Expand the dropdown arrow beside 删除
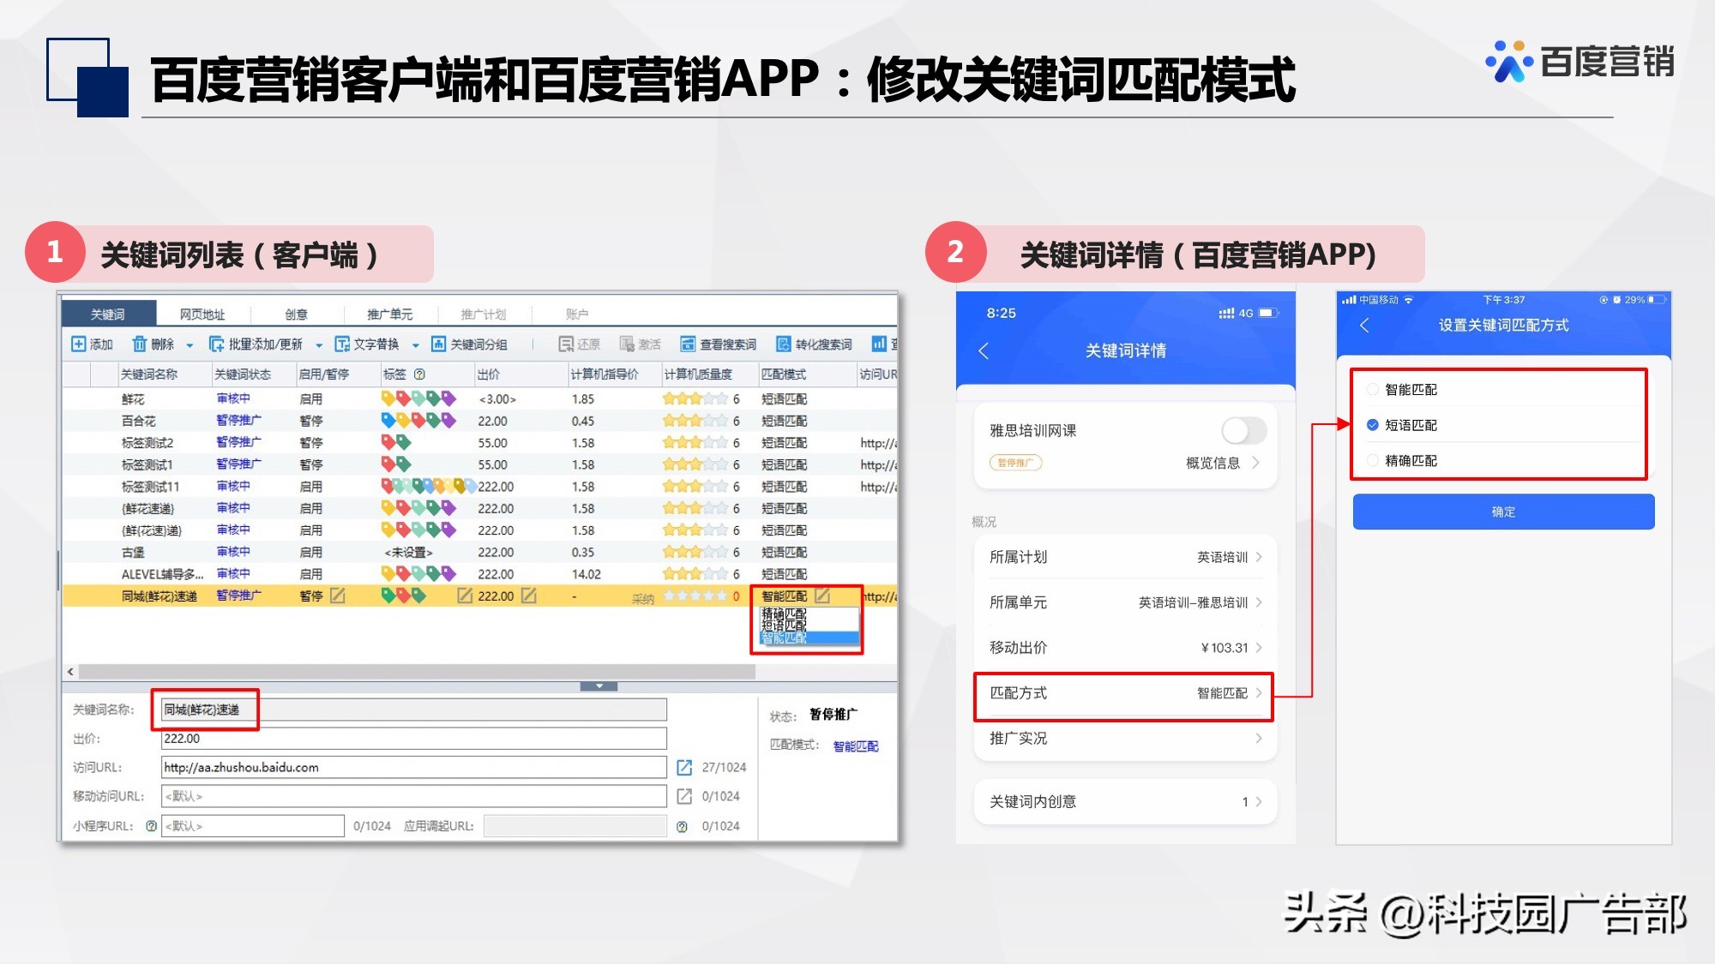This screenshot has width=1715, height=964. pyautogui.click(x=189, y=344)
